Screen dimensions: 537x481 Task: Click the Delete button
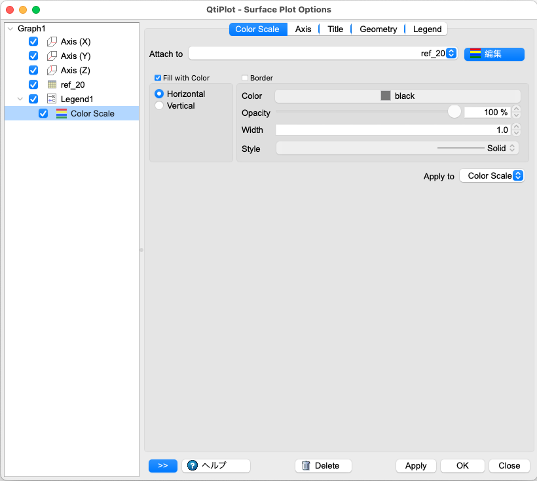click(x=324, y=465)
